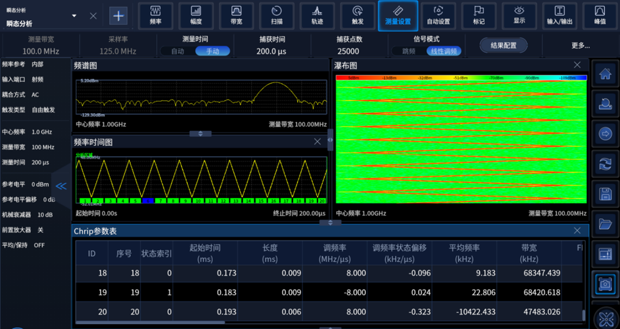Click the waterfall color scale bar
The width and height of the screenshot is (620, 329).
[x=461, y=78]
